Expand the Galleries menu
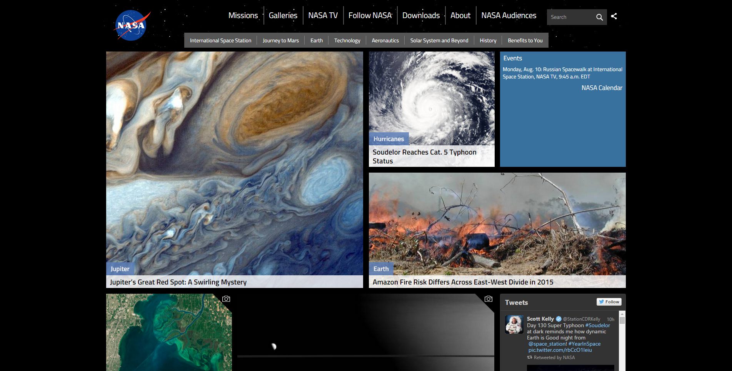Image resolution: width=732 pixels, height=371 pixels. [283, 15]
